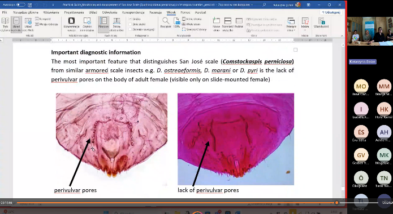Switch to Projektowanie tab
The width and height of the screenshot is (393, 214).
[75, 12]
